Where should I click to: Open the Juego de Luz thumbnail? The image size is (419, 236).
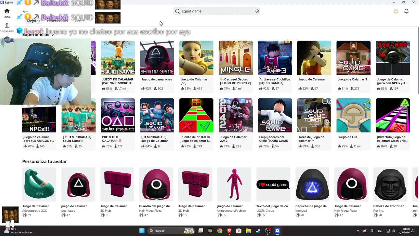354,115
